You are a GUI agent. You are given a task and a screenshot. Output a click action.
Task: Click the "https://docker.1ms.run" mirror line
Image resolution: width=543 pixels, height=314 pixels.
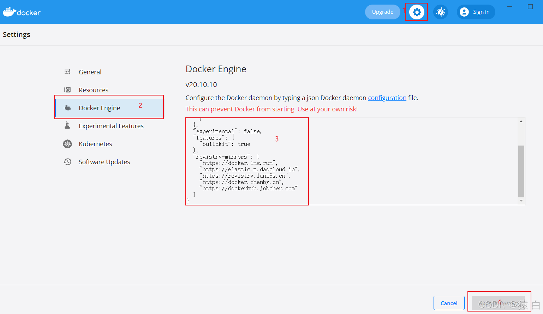(x=238, y=163)
